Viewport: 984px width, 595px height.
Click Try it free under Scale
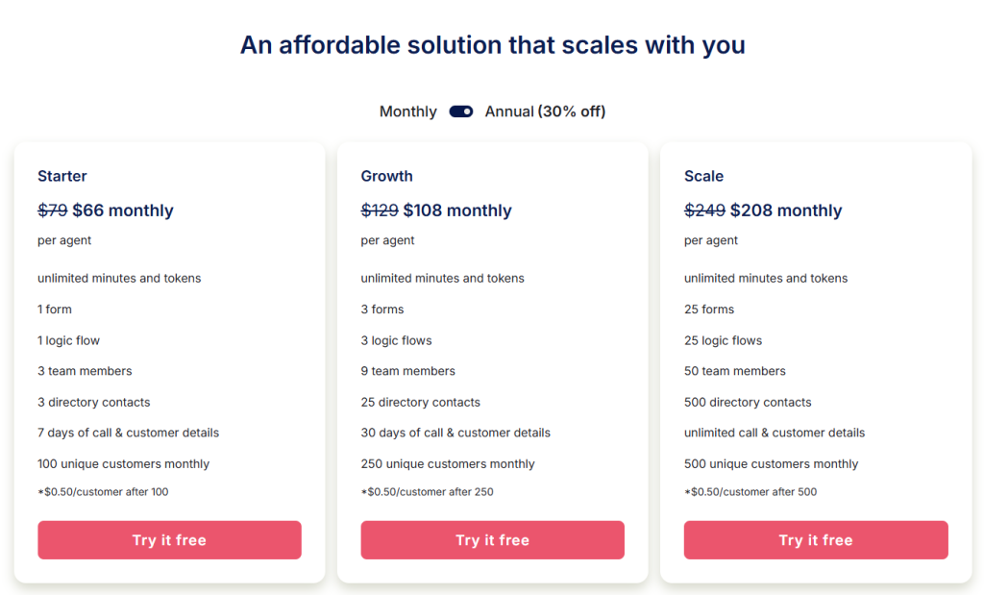pos(816,540)
